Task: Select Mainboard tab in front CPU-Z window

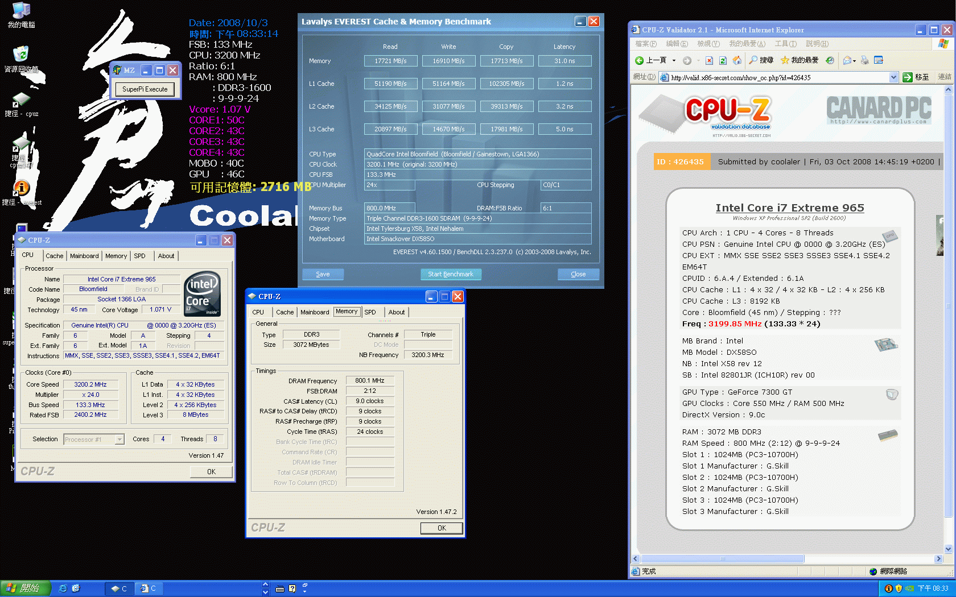Action: tap(315, 312)
